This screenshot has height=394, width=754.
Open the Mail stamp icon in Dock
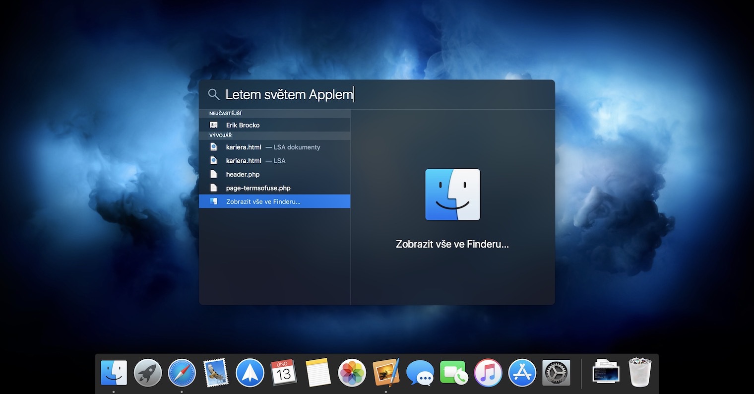pyautogui.click(x=216, y=373)
